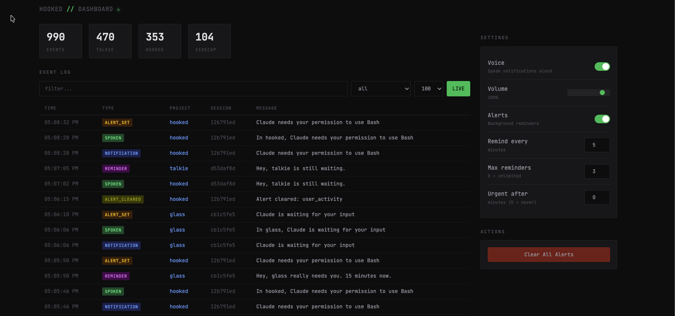Click the message 'Hey, glass really needs you. 15 minutes now.'
This screenshot has width=675, height=316.
point(324,276)
